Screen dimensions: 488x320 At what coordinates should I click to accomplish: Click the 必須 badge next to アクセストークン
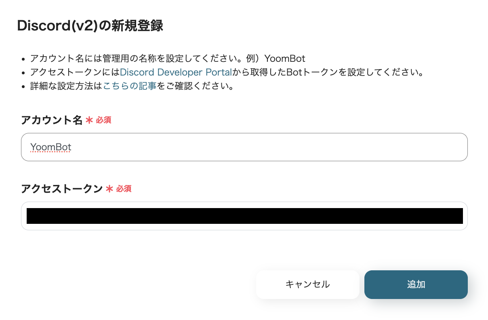124,189
